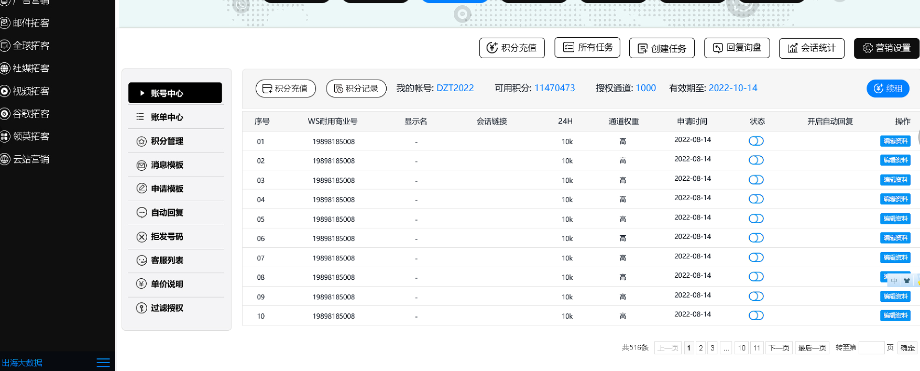Select 自动回复 from the side menu
The height and width of the screenshot is (371, 920).
(x=167, y=213)
